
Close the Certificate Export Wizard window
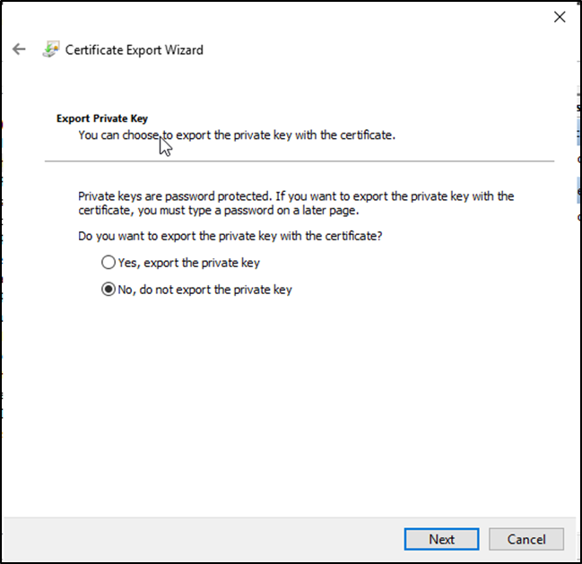[559, 17]
